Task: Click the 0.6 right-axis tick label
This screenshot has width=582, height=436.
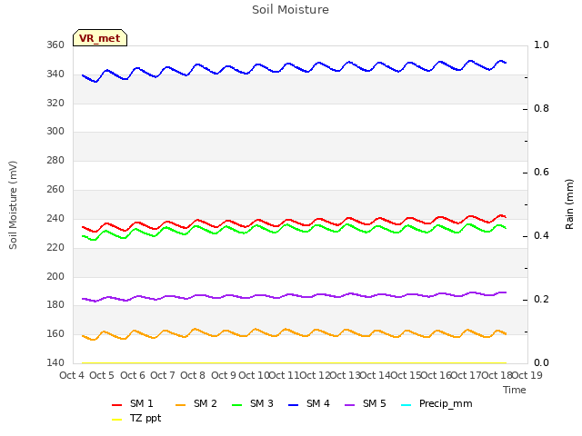Action: click(x=541, y=172)
